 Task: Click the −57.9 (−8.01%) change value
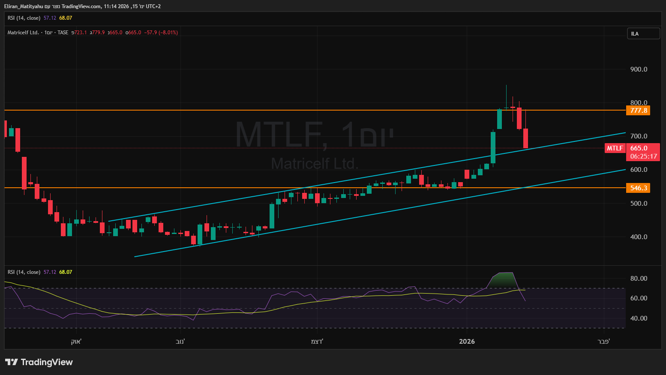(x=161, y=33)
